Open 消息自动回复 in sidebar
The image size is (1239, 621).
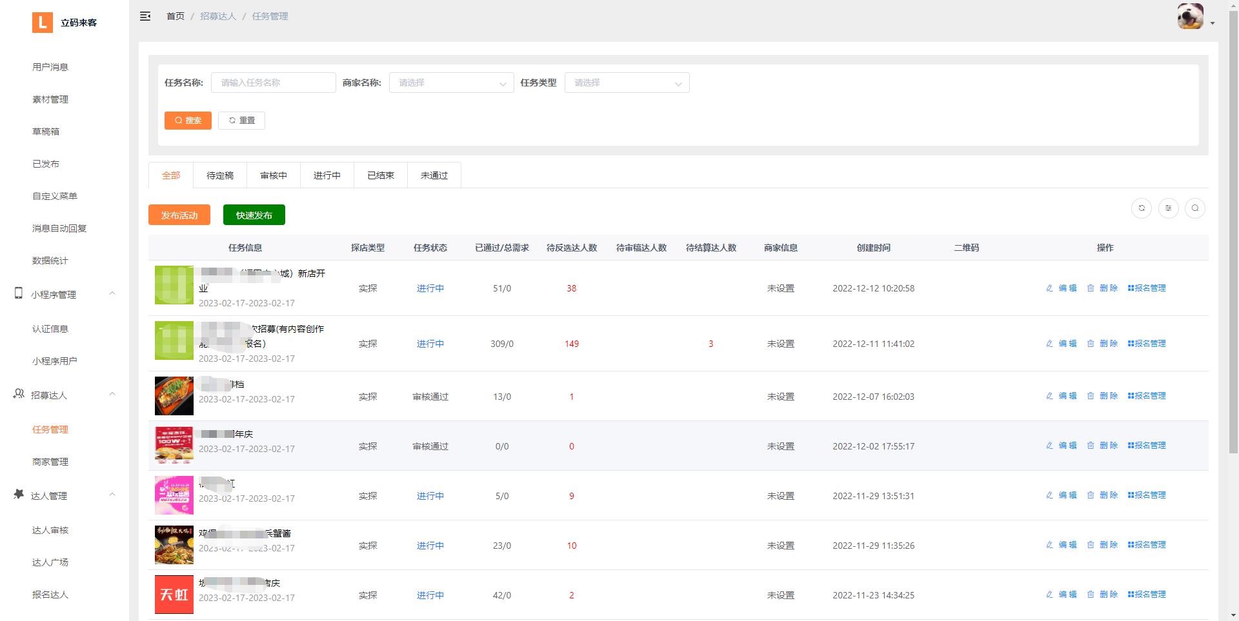(59, 228)
